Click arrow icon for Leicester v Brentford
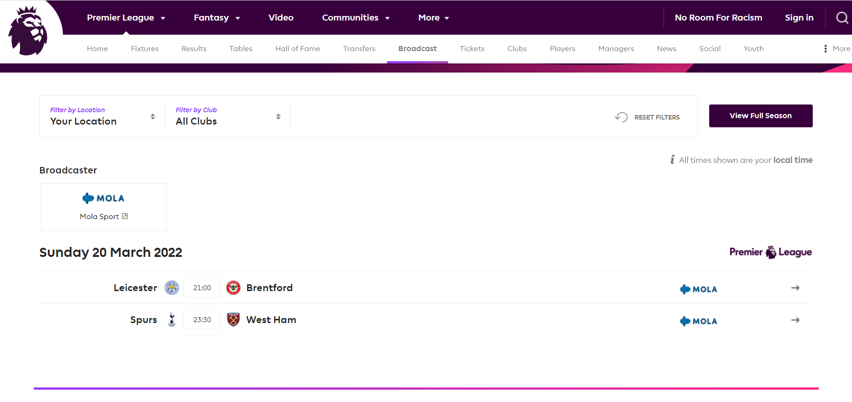This screenshot has height=402, width=852. pyautogui.click(x=795, y=288)
